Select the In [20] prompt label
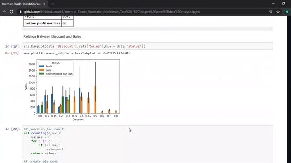Screen dimensions: 291x163 pyautogui.click(x=13, y=129)
